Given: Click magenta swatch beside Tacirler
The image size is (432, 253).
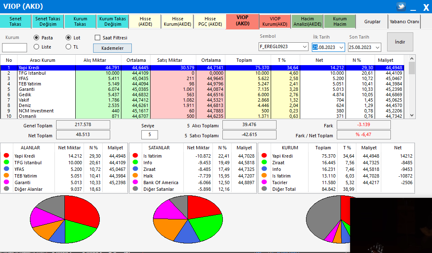Looking at the screenshot, I should 264,182.
